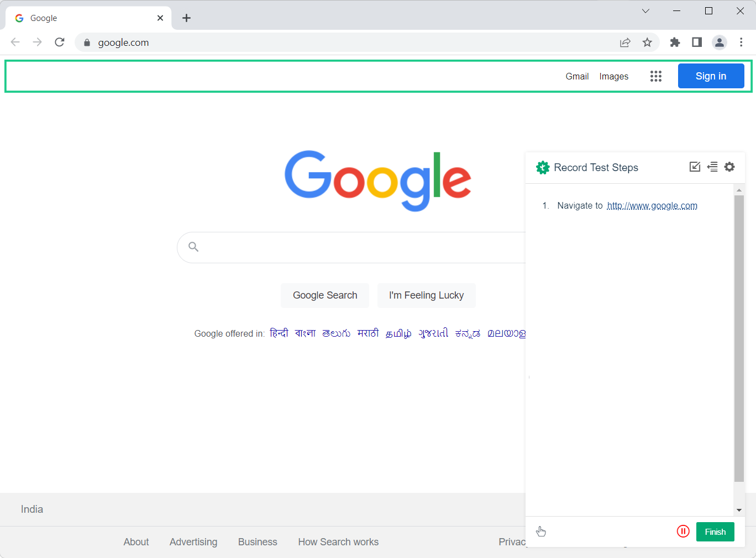Viewport: 756px width, 558px height.
Task: Switch Google to Bengali (বাংলা)
Action: [x=305, y=333]
